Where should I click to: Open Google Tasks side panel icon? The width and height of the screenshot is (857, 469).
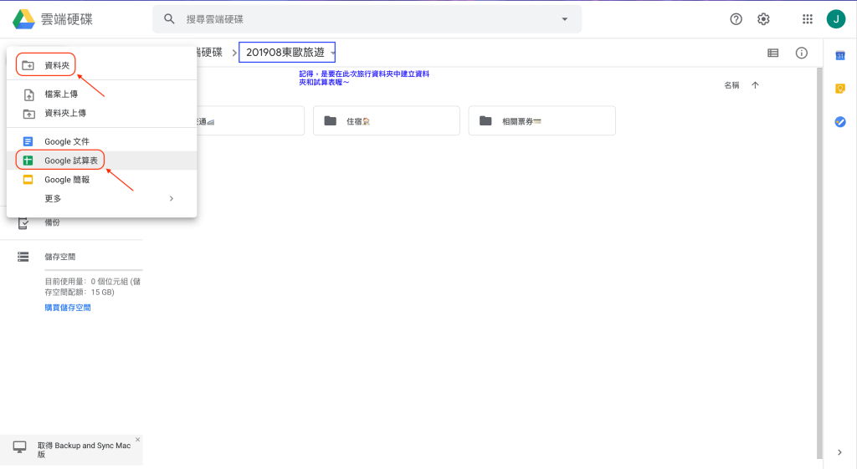tap(840, 122)
